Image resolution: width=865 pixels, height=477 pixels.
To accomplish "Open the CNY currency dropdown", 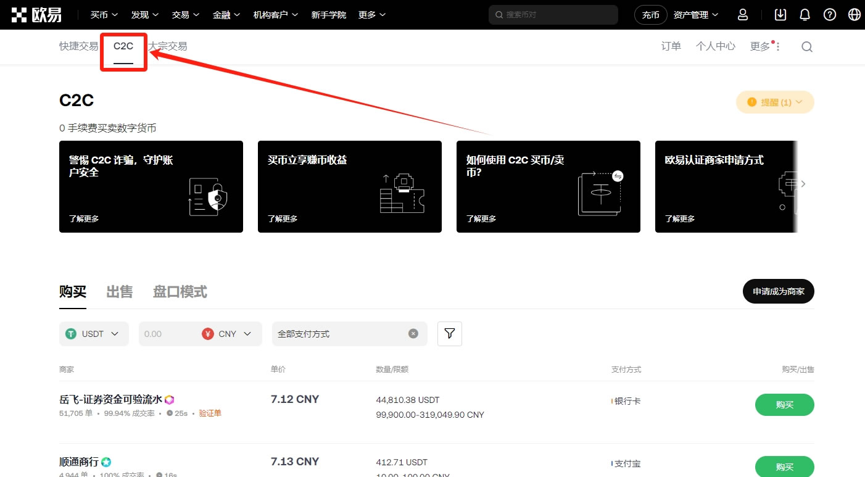I will (x=228, y=334).
